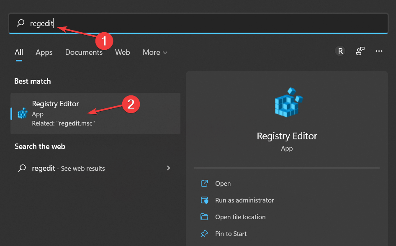
Task: Select Open file location
Action: coord(240,217)
